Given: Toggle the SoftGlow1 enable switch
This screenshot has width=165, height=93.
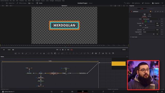Looking at the screenshot, I should [x=131, y=11].
